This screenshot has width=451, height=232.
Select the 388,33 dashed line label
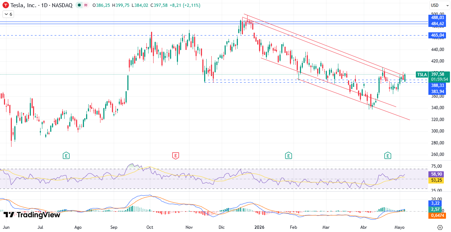pos(437,85)
